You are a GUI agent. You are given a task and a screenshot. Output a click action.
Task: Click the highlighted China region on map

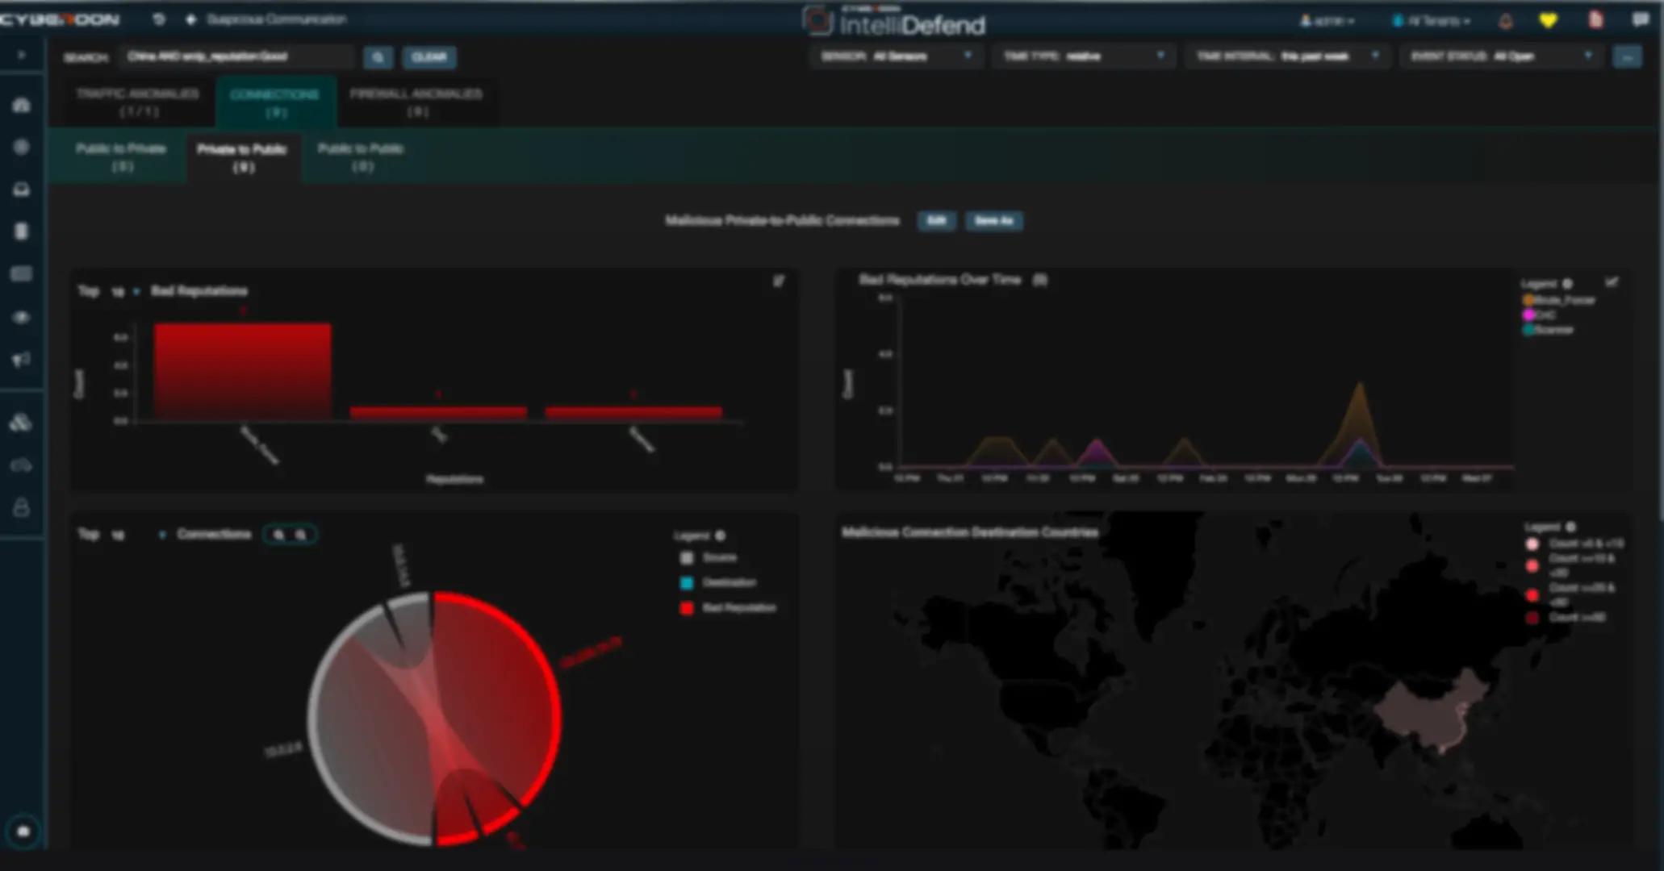coord(1432,714)
